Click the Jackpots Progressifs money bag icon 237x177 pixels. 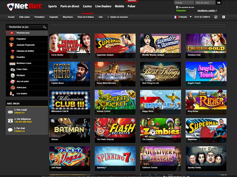pyautogui.click(x=11, y=45)
